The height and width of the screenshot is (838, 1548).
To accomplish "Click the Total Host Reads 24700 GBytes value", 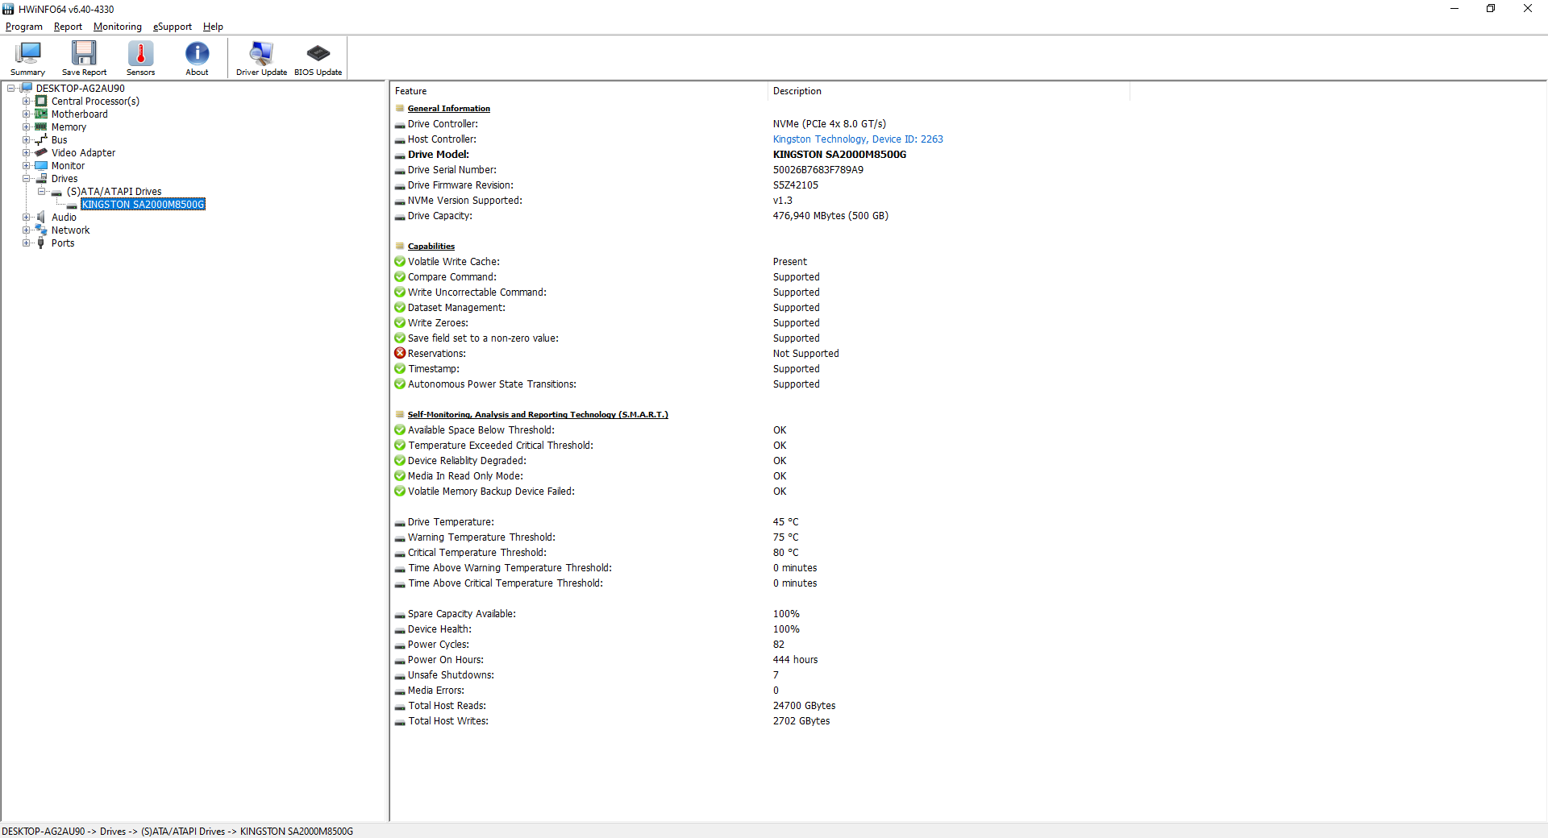I will click(805, 706).
